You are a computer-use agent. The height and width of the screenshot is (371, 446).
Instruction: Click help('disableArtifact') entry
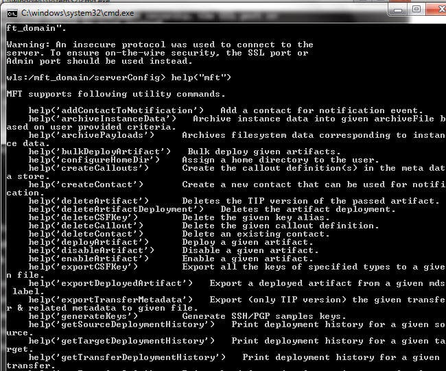point(91,250)
